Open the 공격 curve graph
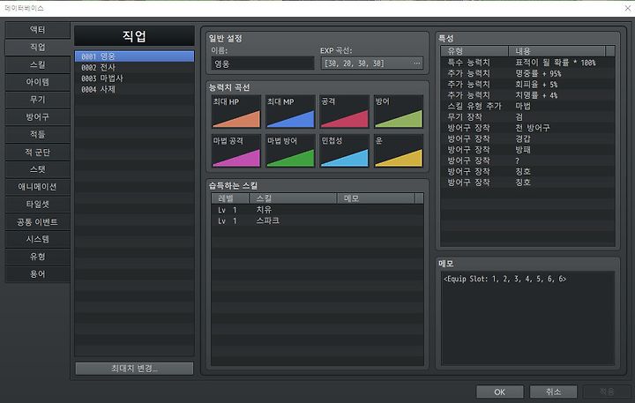635x403 pixels. 344,112
